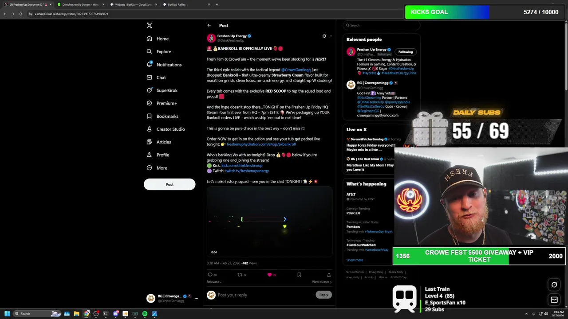
Task: Click the floating messages envelope button
Action: pos(554,300)
